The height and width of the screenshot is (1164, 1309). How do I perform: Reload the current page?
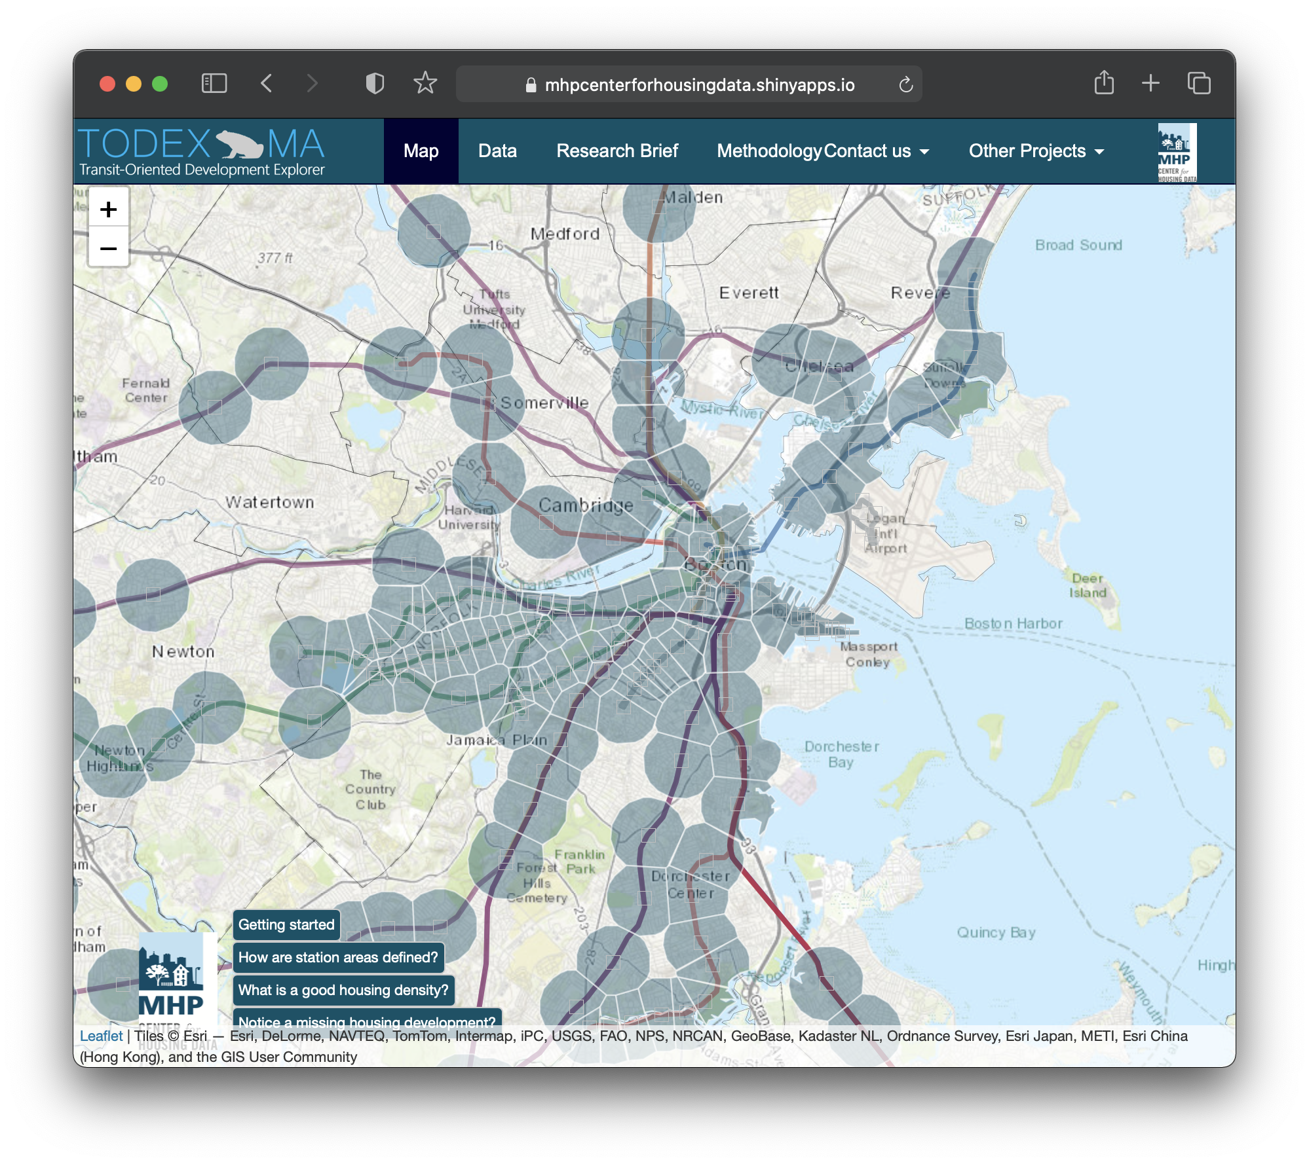(906, 84)
